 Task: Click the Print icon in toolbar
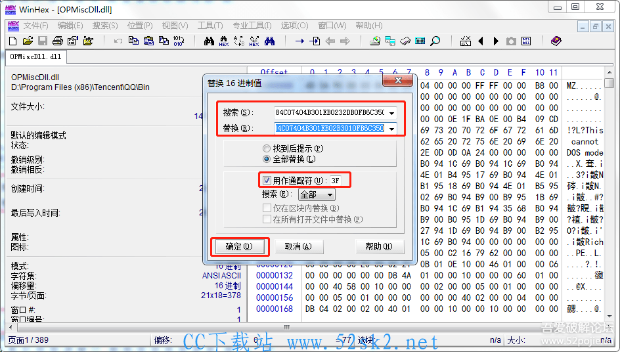point(58,41)
